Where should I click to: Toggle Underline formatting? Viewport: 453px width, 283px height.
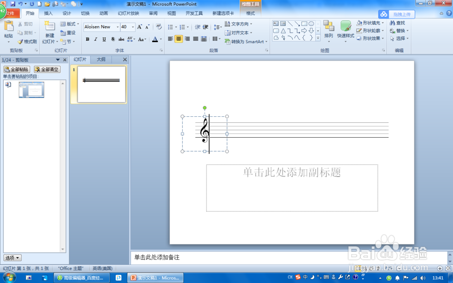103,39
